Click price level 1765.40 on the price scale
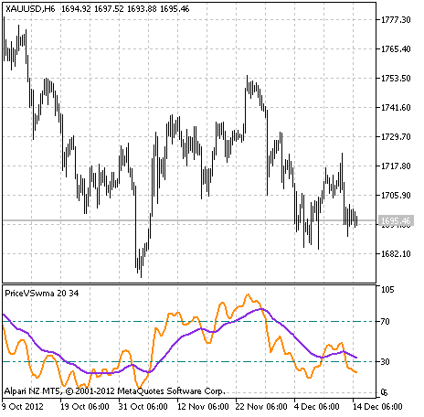 pos(396,49)
